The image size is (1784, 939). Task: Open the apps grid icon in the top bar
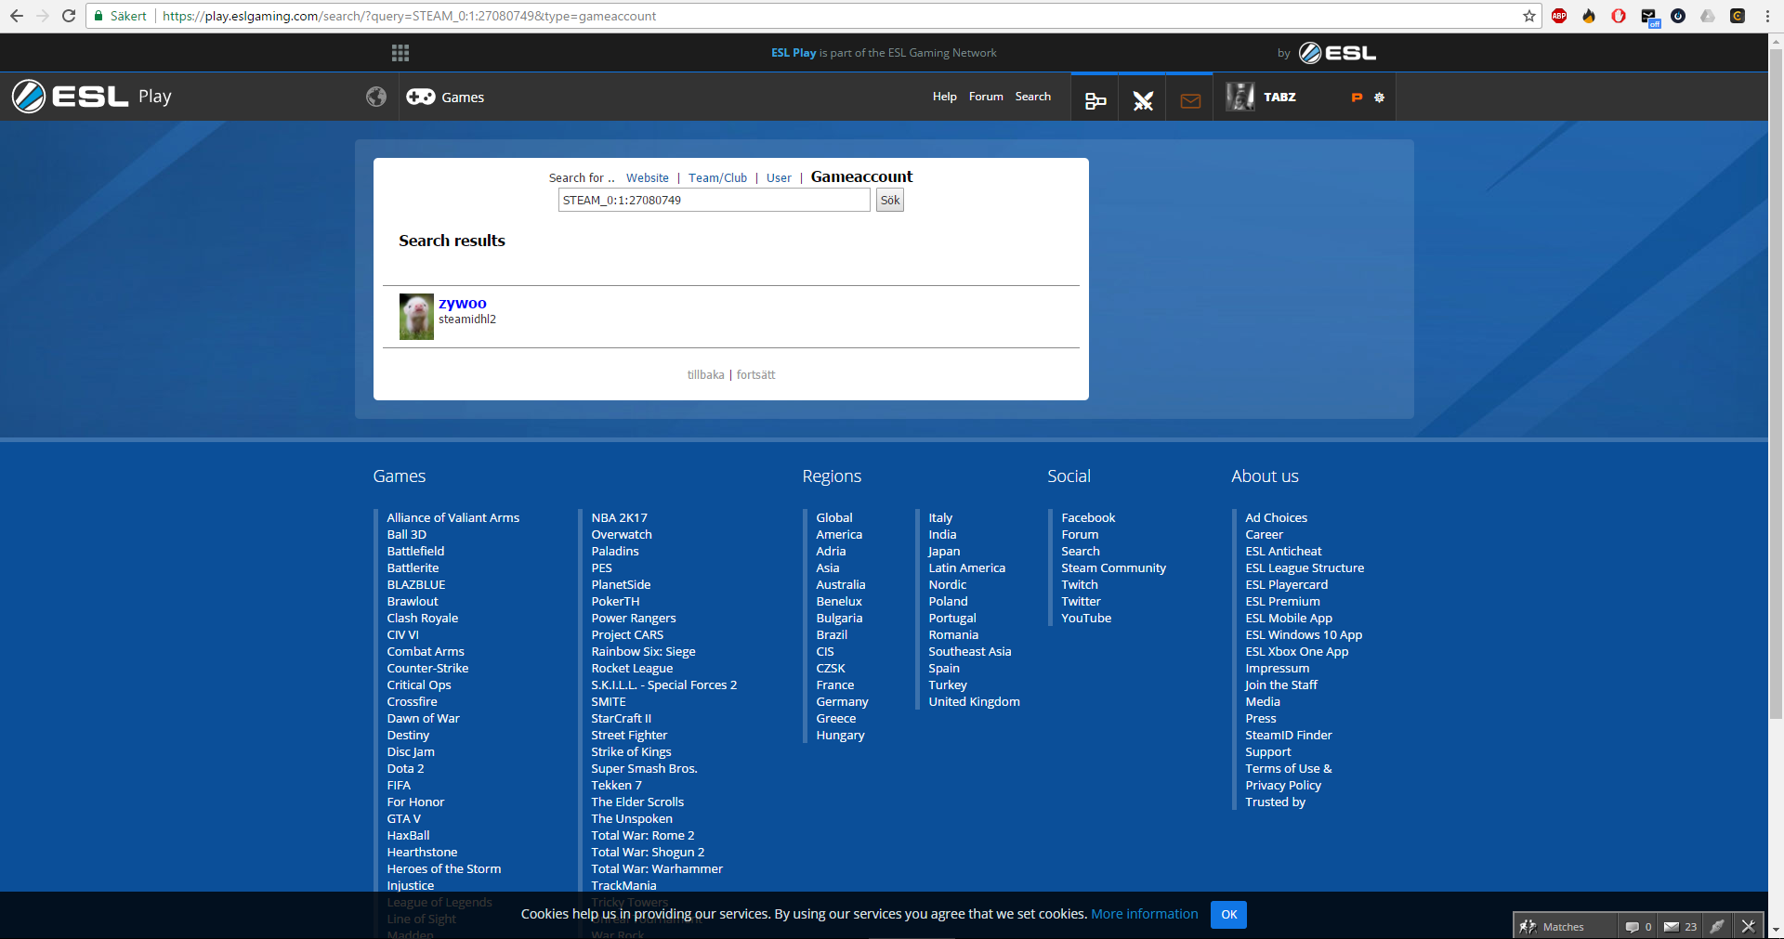click(x=400, y=53)
